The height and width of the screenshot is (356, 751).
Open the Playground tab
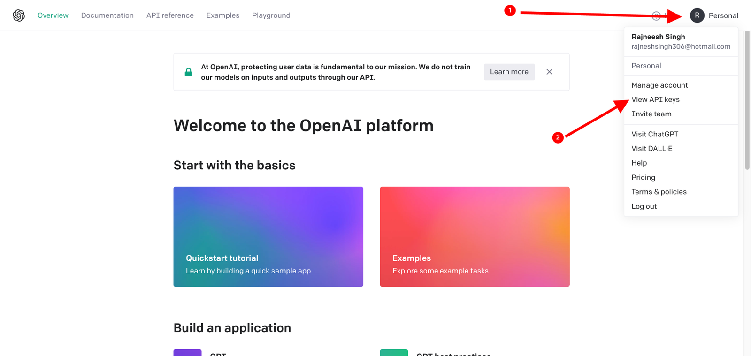pyautogui.click(x=271, y=15)
